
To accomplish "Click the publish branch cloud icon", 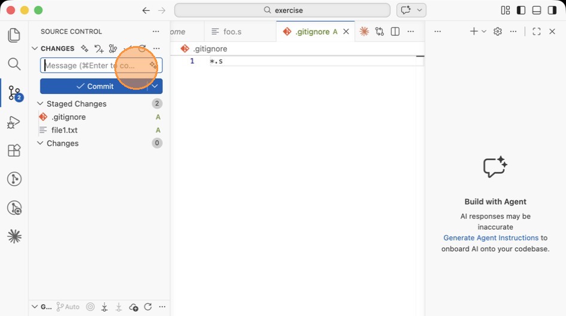I will 134,307.
